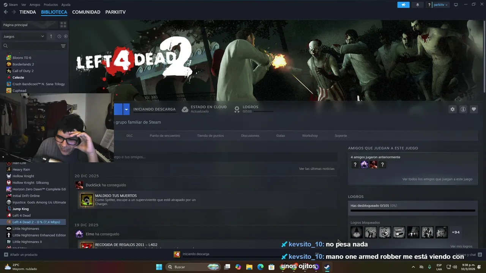Click Ver mis logros link
This screenshot has width=486, height=273.
pyautogui.click(x=461, y=246)
